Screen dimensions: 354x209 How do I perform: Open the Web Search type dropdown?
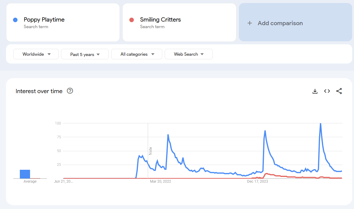pos(189,54)
